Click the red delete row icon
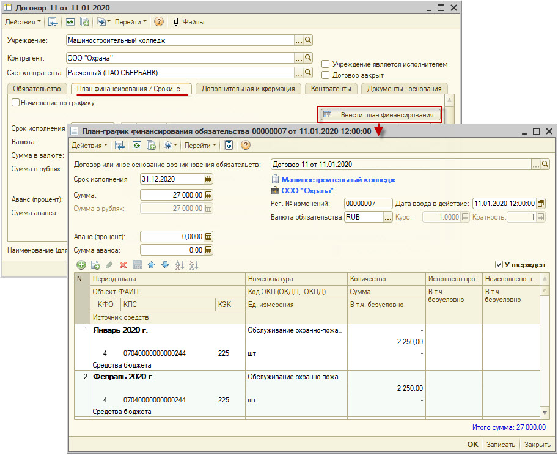 coord(123,265)
